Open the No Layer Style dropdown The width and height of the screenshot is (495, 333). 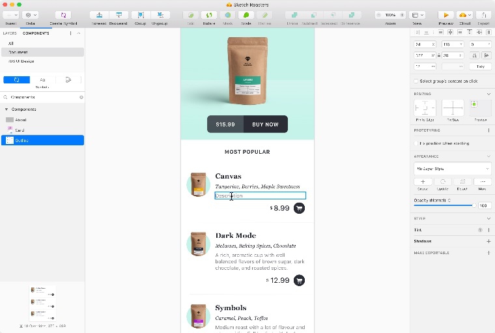[453, 169]
